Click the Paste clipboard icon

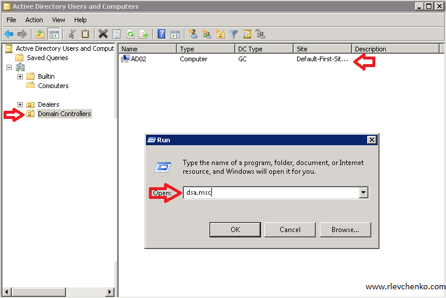click(85, 34)
